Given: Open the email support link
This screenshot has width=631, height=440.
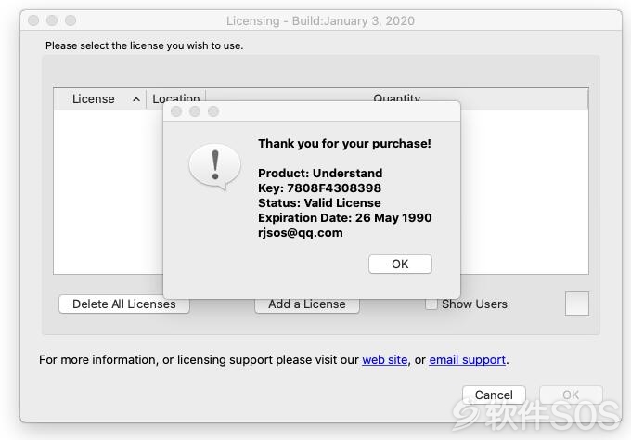Looking at the screenshot, I should tap(467, 359).
